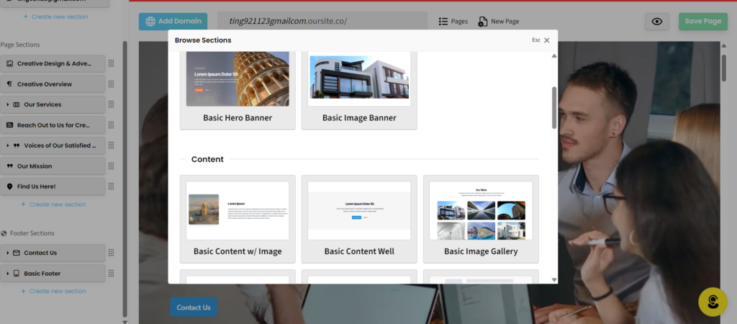
Task: Choose Basic Image Gallery template
Action: click(481, 219)
